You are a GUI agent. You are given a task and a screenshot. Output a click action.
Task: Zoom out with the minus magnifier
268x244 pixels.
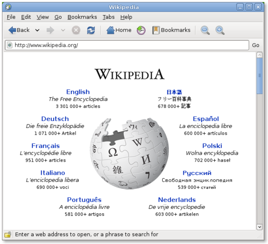(x=205, y=30)
